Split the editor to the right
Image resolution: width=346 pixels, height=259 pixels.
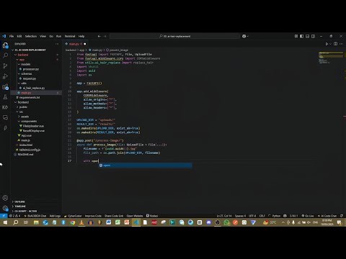[336, 44]
